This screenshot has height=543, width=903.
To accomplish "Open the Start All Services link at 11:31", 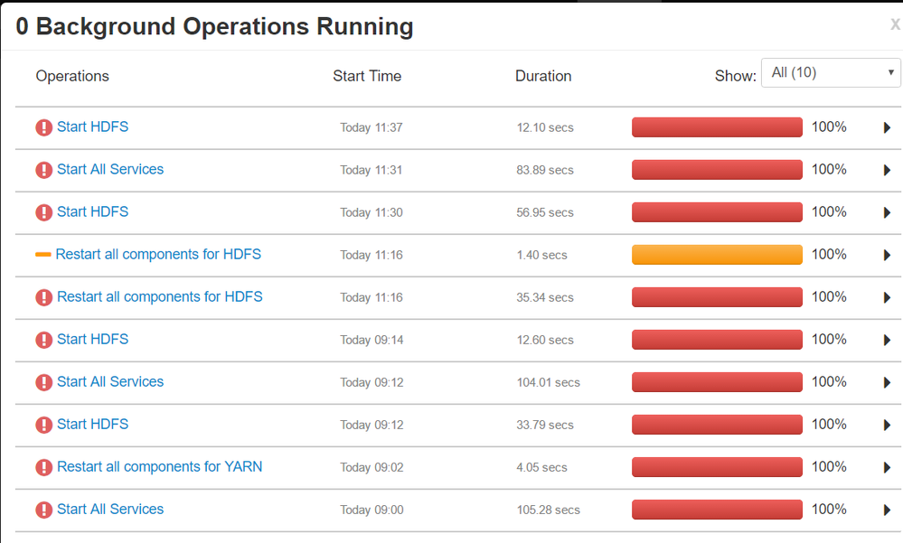I will pyautogui.click(x=110, y=170).
